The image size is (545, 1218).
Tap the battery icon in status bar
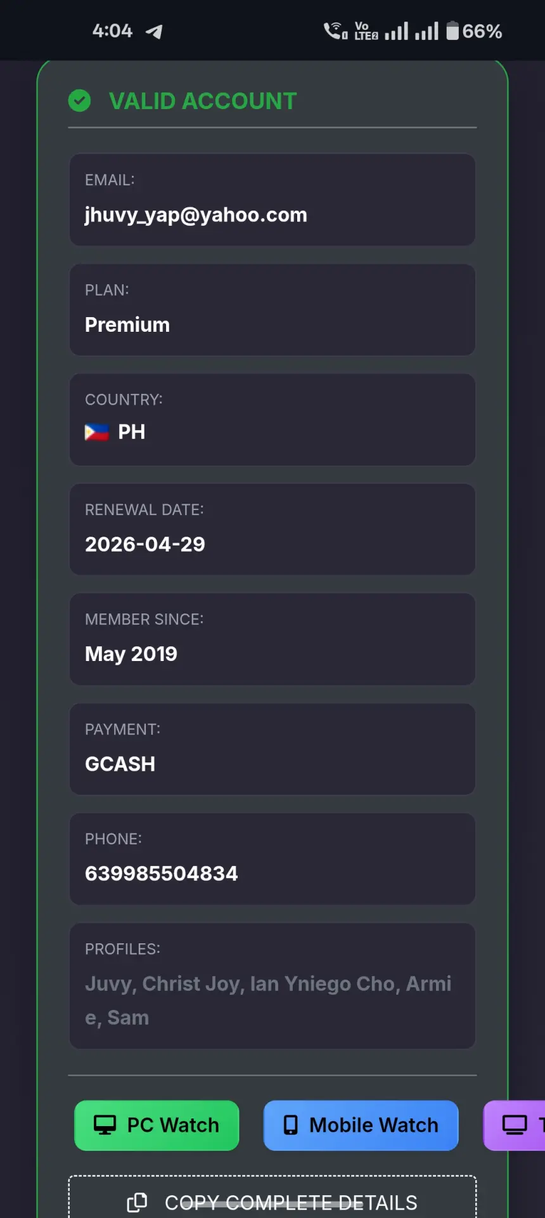[452, 30]
